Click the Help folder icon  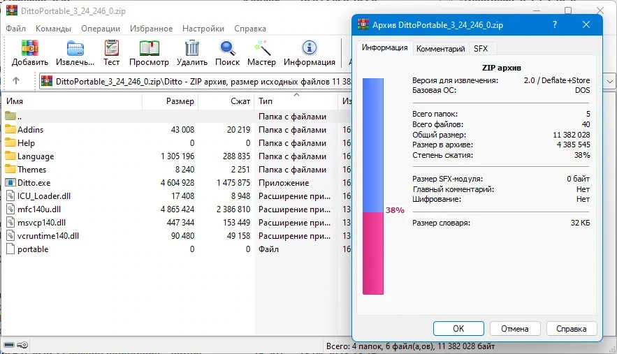[10, 142]
